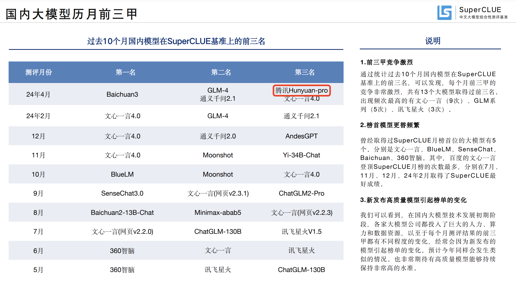
Task: Select the 第二名 column header
Action: coord(221,72)
